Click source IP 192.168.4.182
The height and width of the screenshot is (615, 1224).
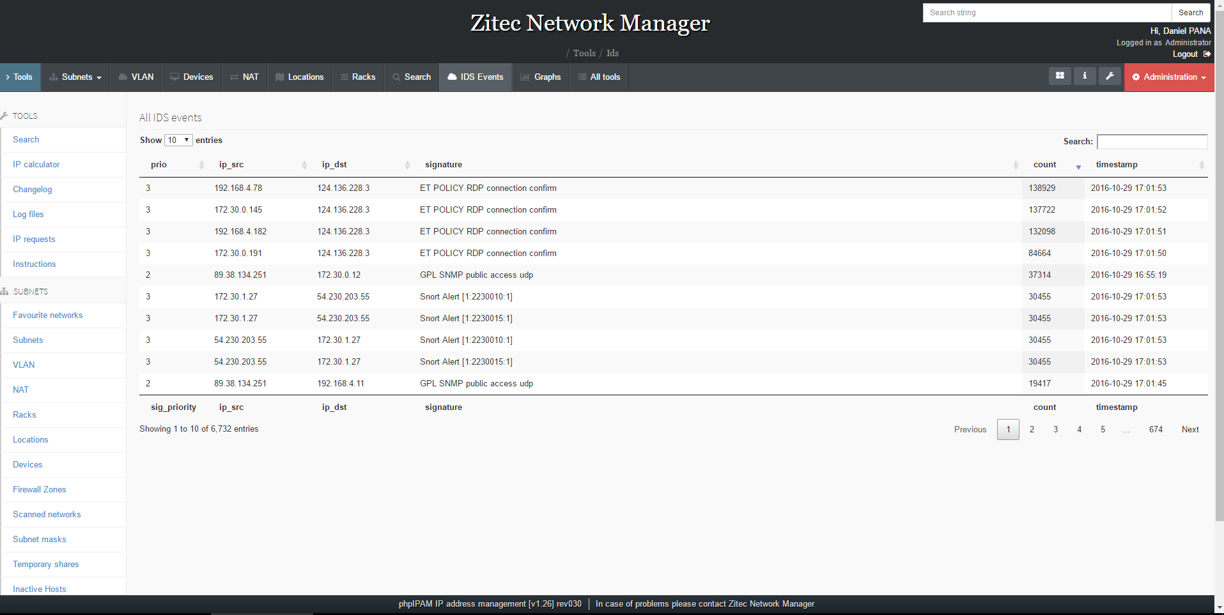click(240, 232)
